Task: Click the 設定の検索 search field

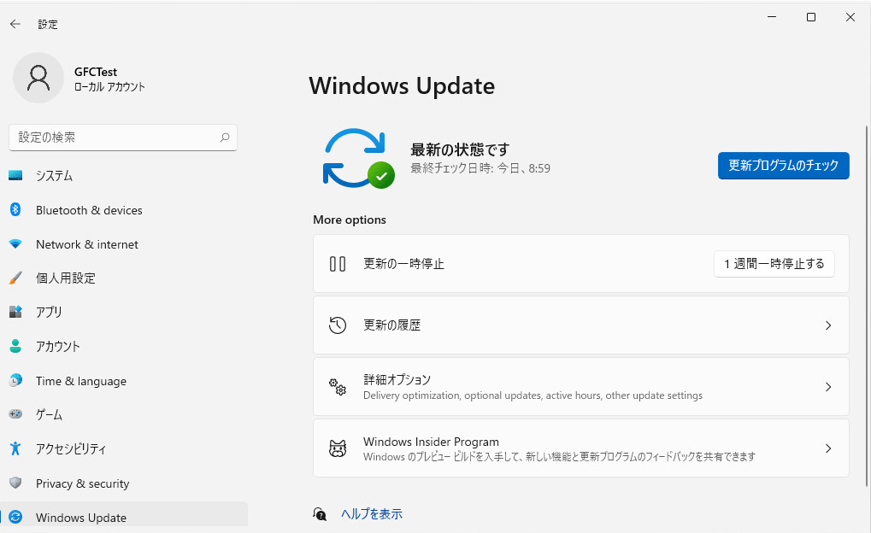Action: [x=123, y=138]
